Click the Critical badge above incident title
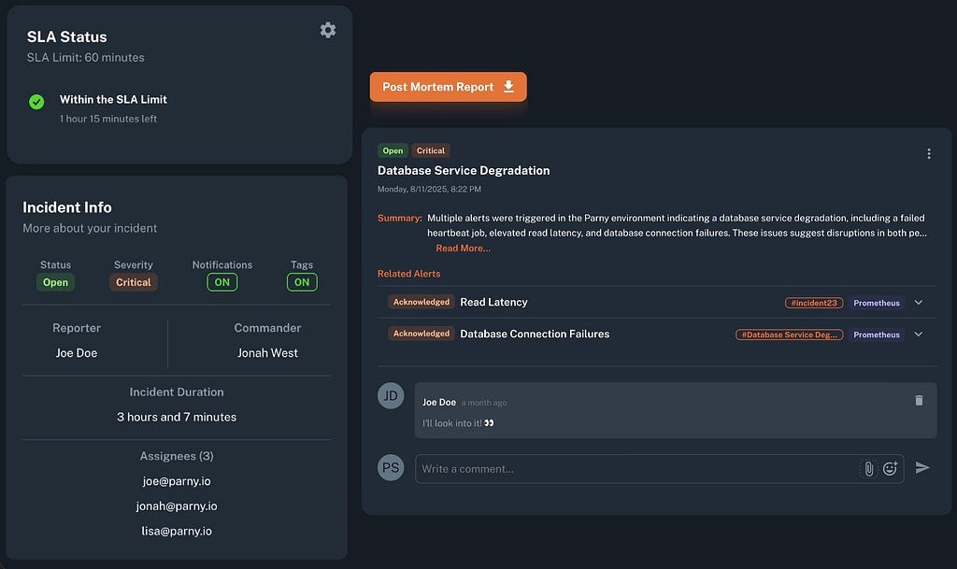Image resolution: width=957 pixels, height=569 pixels. coord(430,150)
